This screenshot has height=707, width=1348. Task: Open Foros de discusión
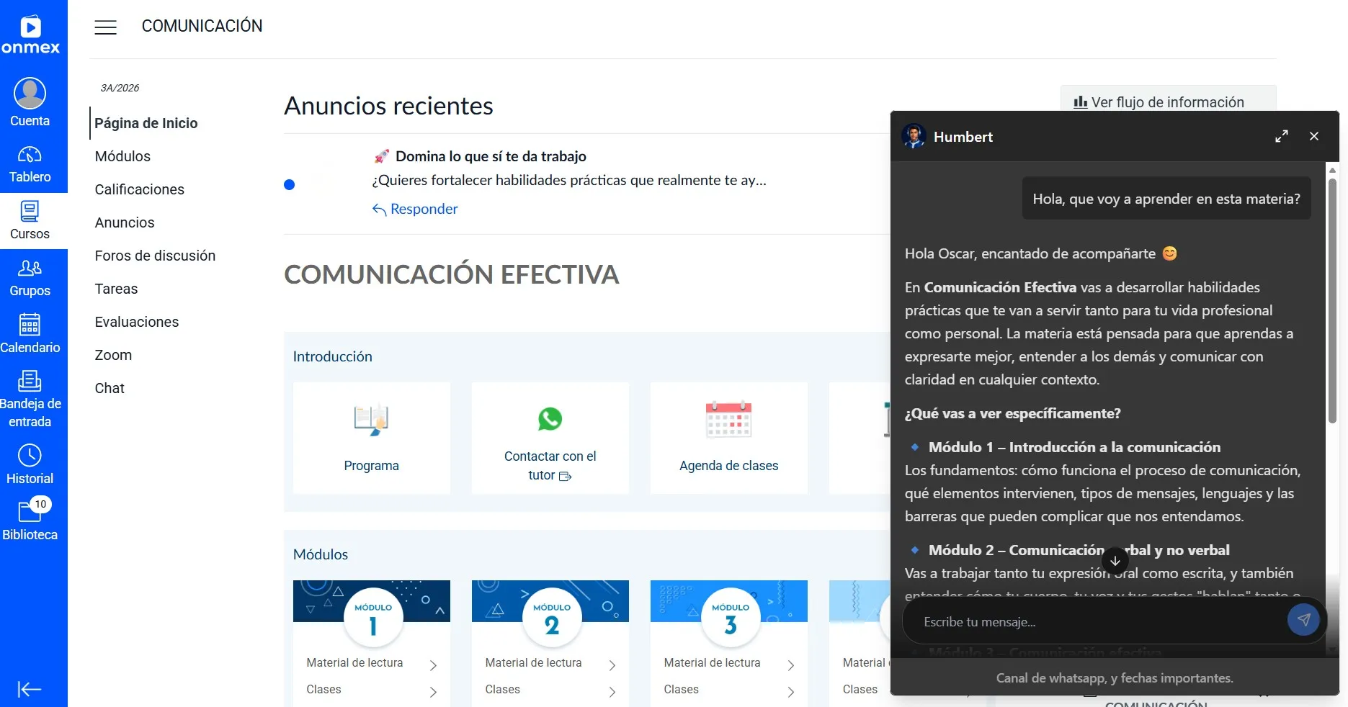point(155,256)
